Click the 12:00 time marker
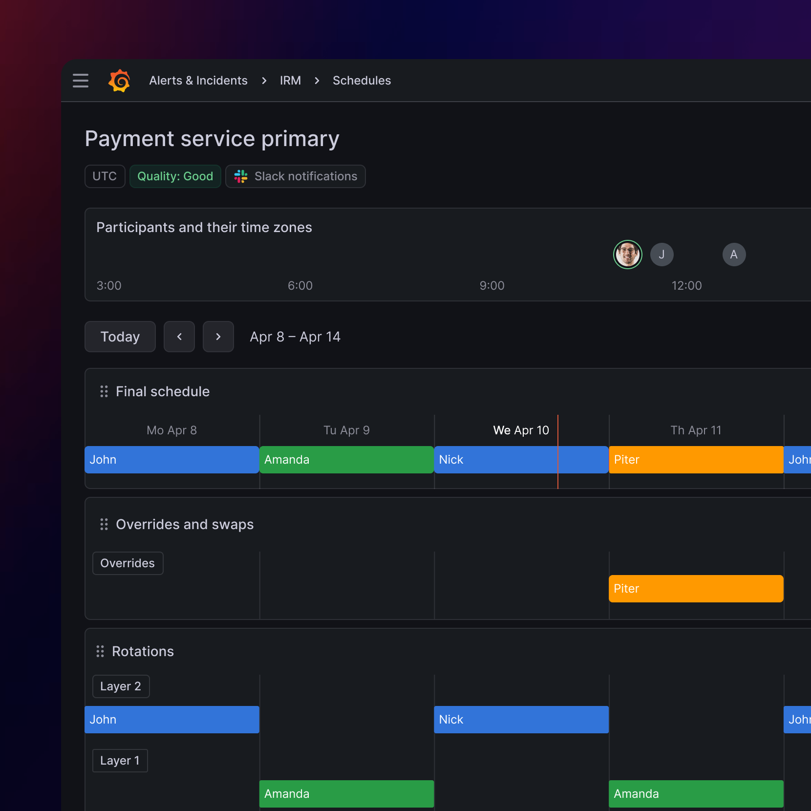Screen dimensions: 811x811 [x=686, y=286]
